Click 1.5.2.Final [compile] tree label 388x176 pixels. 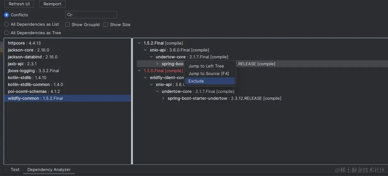tap(163, 43)
